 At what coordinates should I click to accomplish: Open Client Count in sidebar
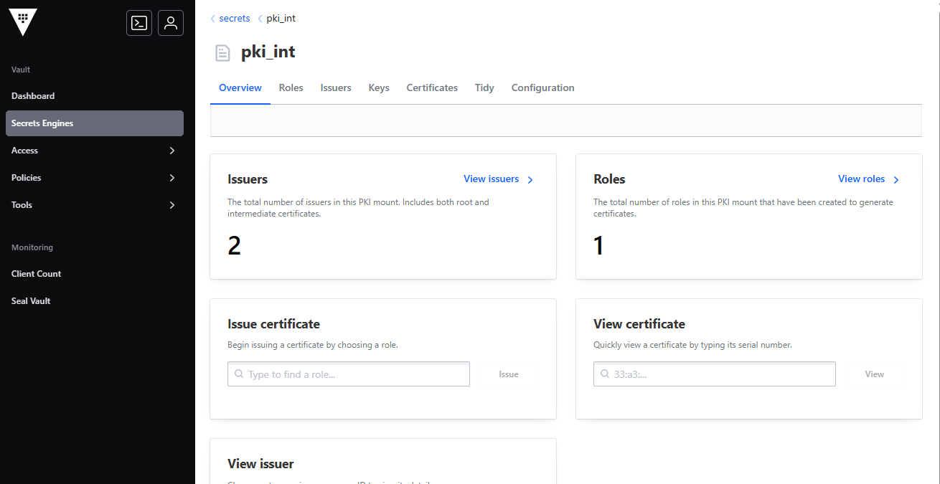click(95, 274)
